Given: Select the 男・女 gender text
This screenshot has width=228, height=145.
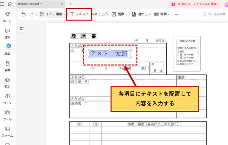Looking at the screenshot, I should (x=158, y=71).
